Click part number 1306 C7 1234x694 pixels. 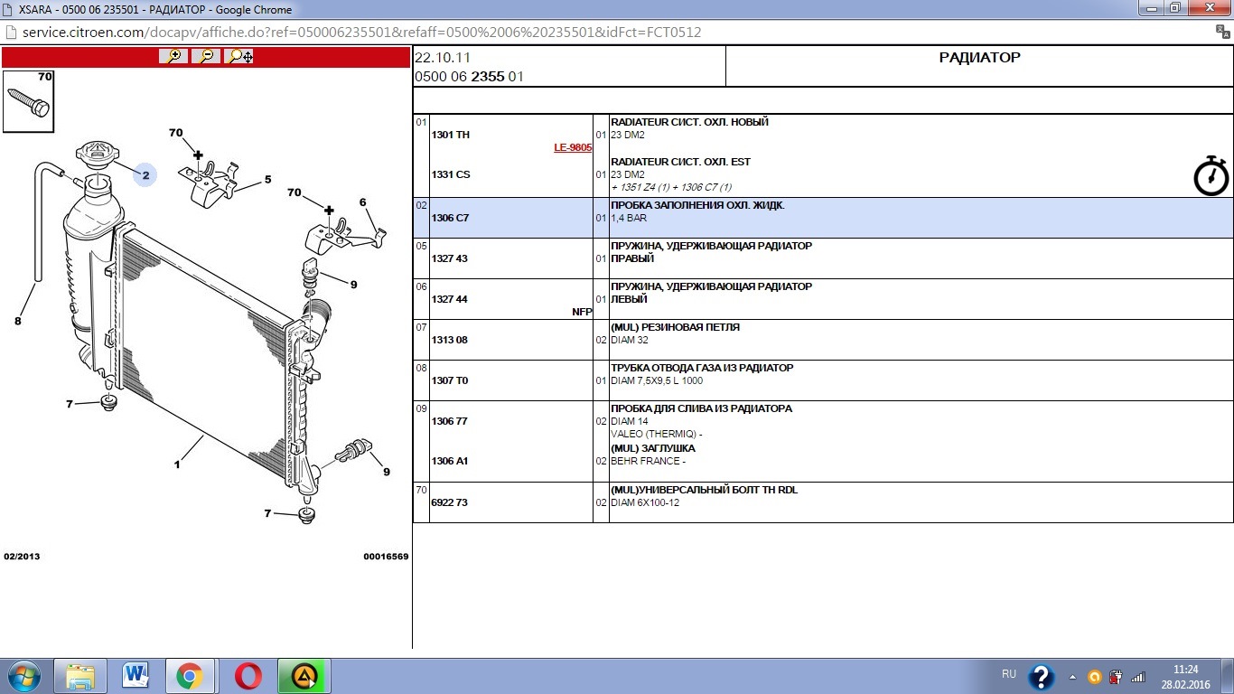point(450,218)
